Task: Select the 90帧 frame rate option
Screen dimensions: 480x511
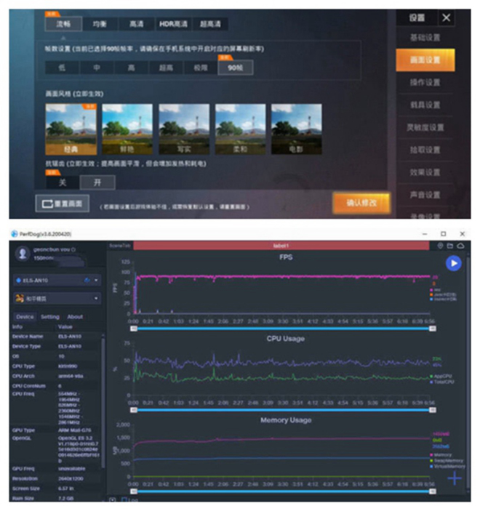Action: [x=235, y=68]
